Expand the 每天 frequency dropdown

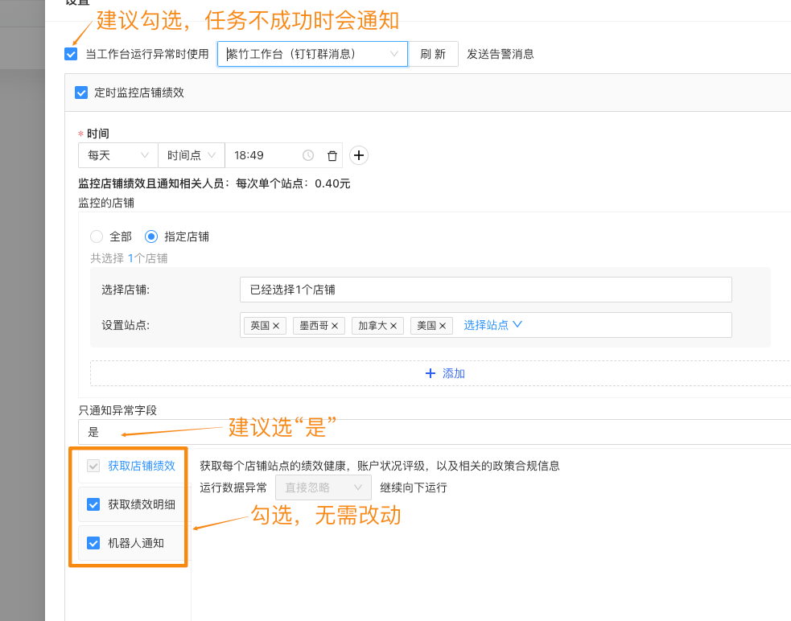tap(118, 156)
